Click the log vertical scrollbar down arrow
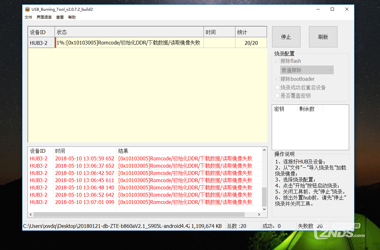The width and height of the screenshot is (380, 250). click(x=264, y=209)
